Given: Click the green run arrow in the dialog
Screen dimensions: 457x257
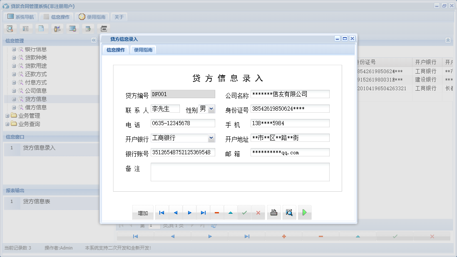Looking at the screenshot, I should (305, 212).
